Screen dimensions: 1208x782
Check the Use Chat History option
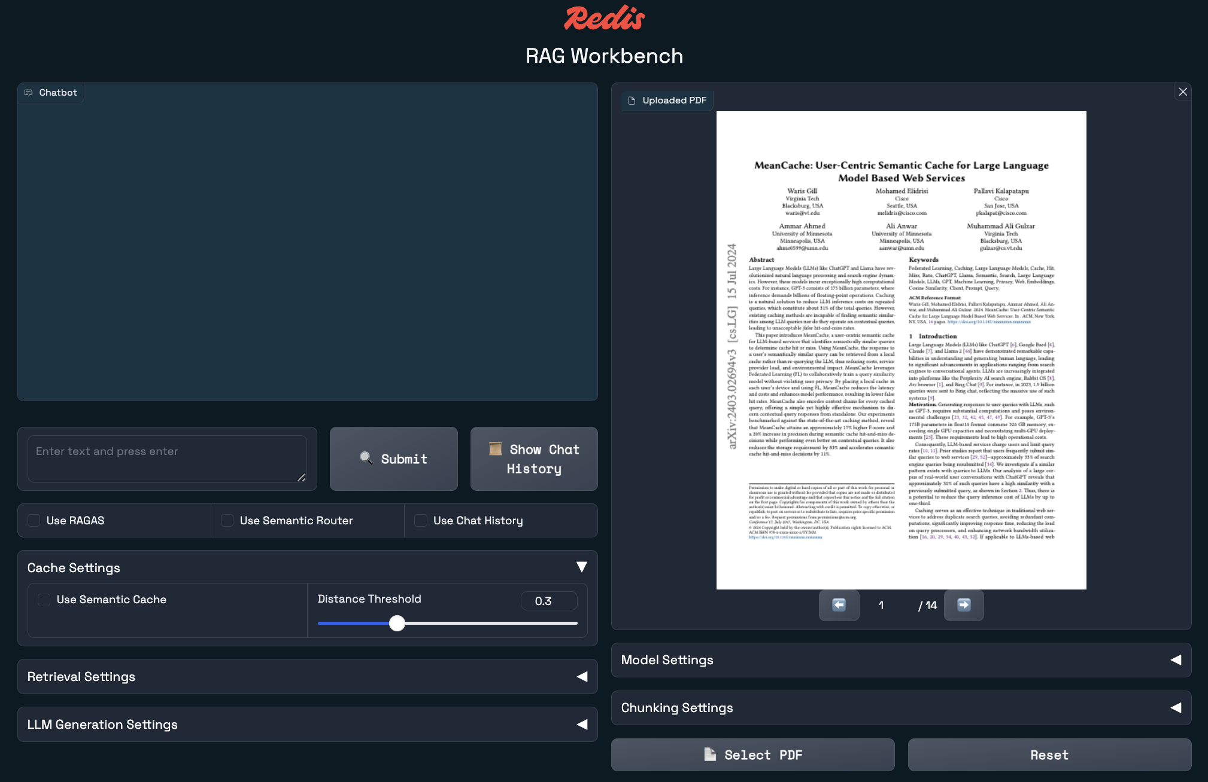[x=421, y=521]
